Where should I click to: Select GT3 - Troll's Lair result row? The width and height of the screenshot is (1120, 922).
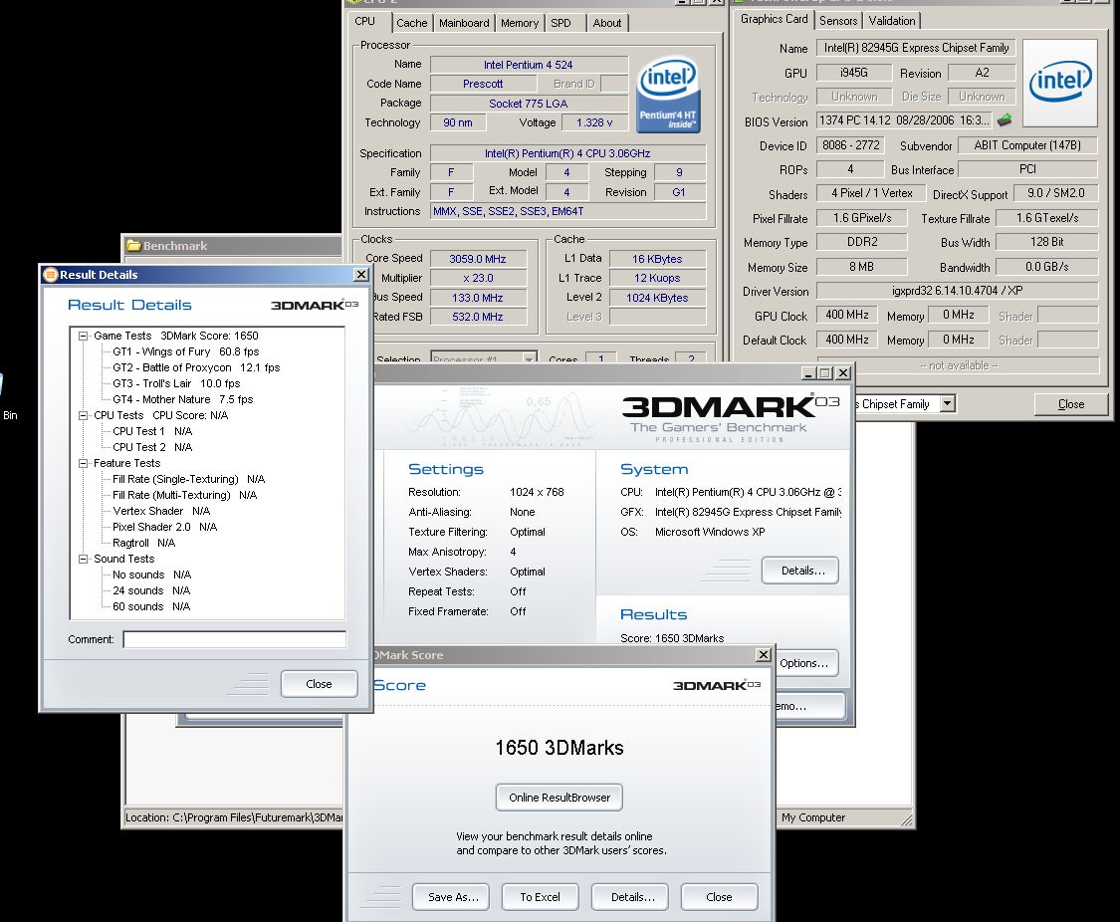pos(176,383)
